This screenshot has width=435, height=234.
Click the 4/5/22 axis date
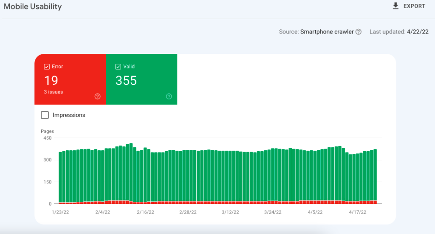pyautogui.click(x=315, y=212)
